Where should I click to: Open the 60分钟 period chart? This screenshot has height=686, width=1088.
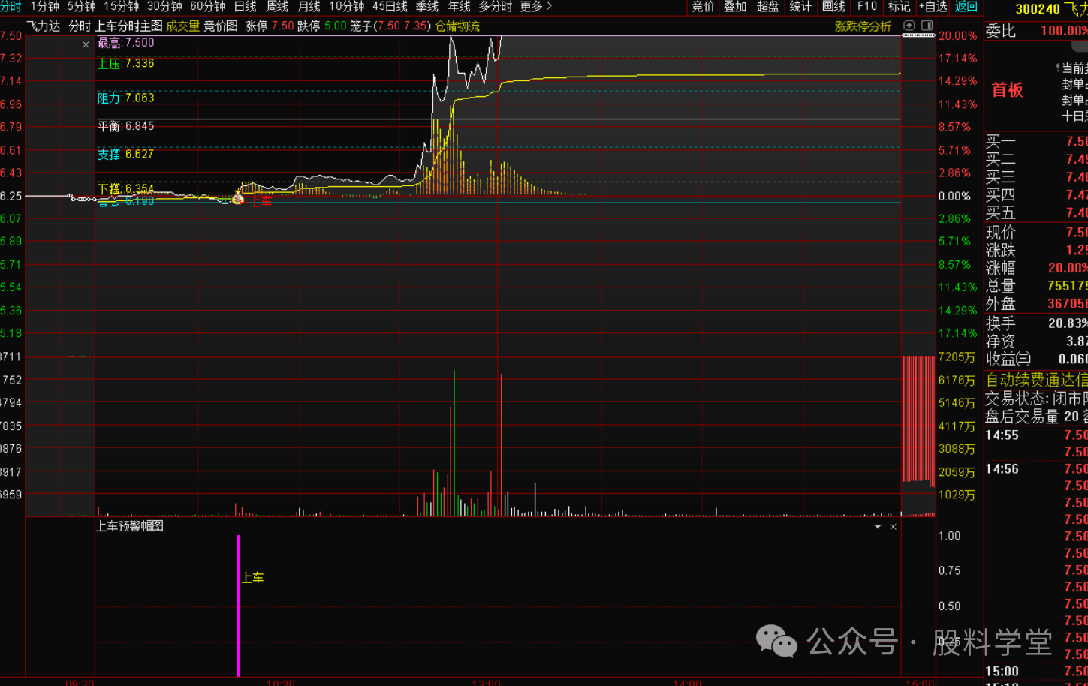point(207,7)
